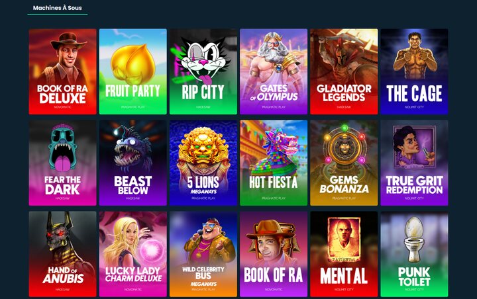The width and height of the screenshot is (477, 299).
Task: Launch the Punk Toilet slot
Action: pyautogui.click(x=414, y=254)
